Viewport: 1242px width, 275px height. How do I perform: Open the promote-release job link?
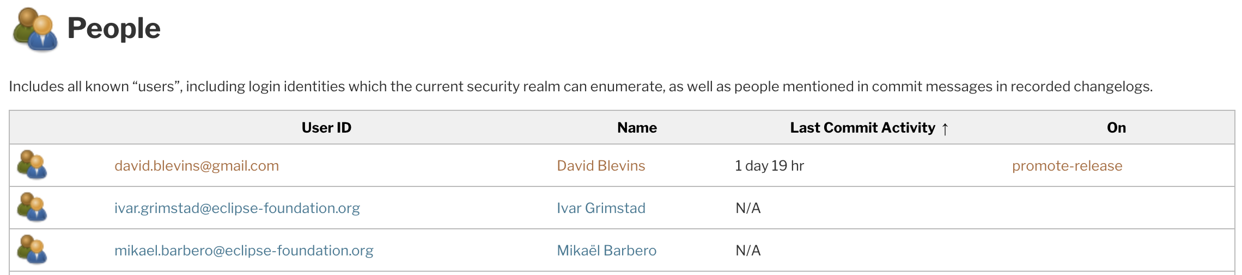coord(1067,166)
